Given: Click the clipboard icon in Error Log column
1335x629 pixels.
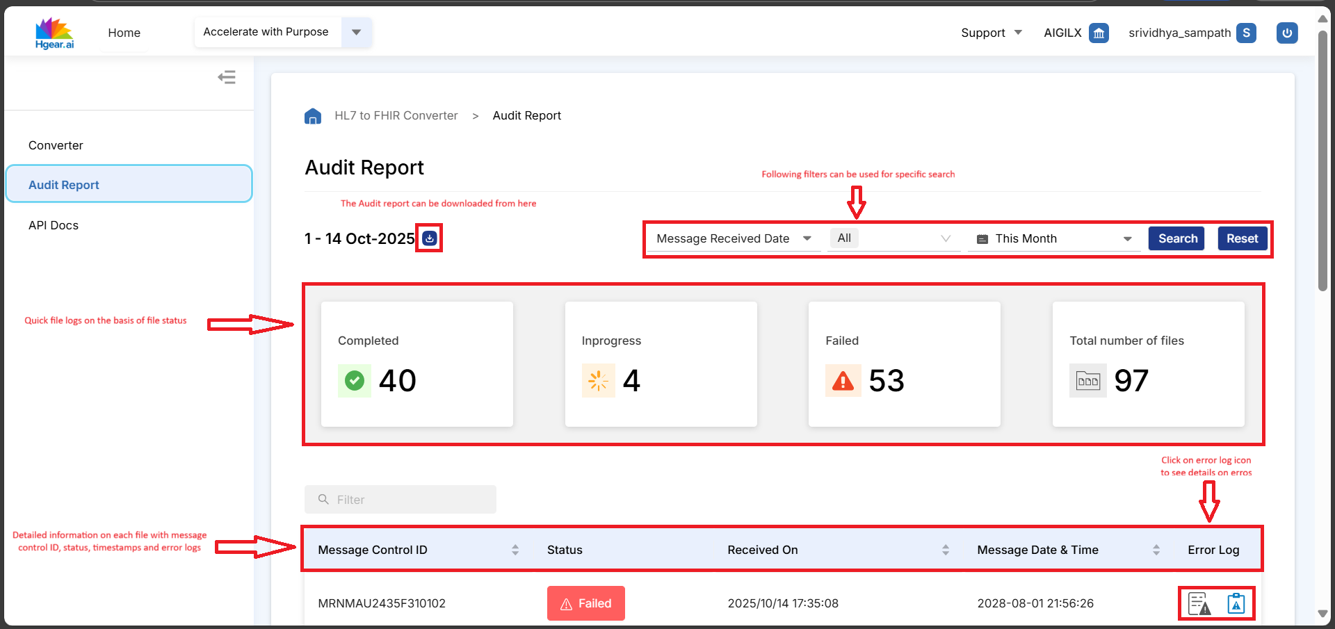Looking at the screenshot, I should (1236, 603).
